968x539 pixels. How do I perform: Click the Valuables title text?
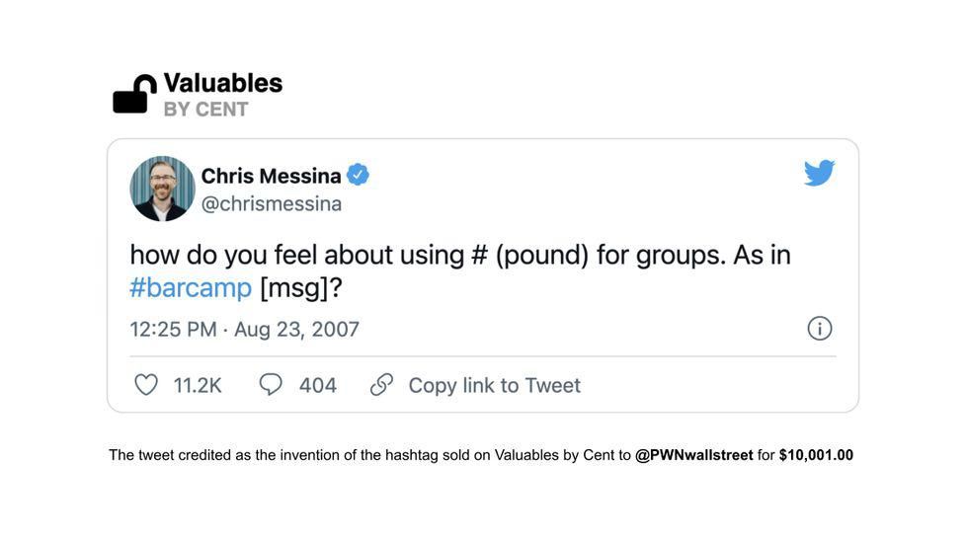[223, 83]
